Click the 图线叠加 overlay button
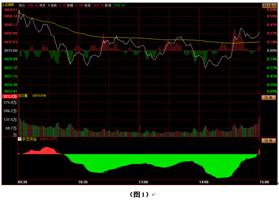The image size is (279, 203). tap(269, 5)
